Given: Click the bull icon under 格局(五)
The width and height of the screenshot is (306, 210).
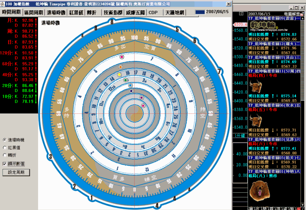Looking at the screenshot, I should point(256,120).
